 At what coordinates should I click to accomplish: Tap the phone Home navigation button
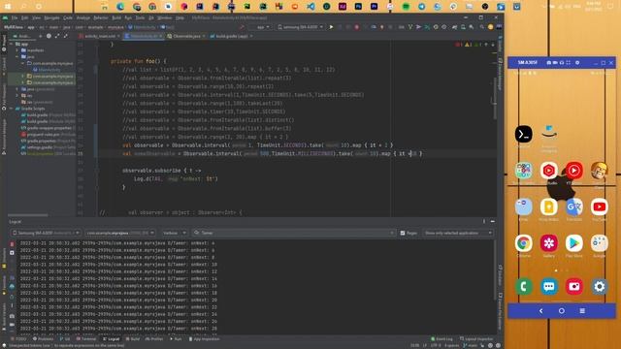pyautogui.click(x=562, y=311)
